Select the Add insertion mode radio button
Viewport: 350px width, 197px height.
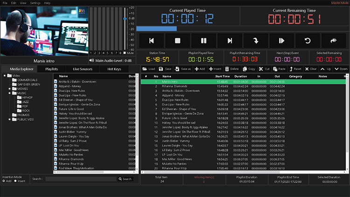(x=3, y=181)
